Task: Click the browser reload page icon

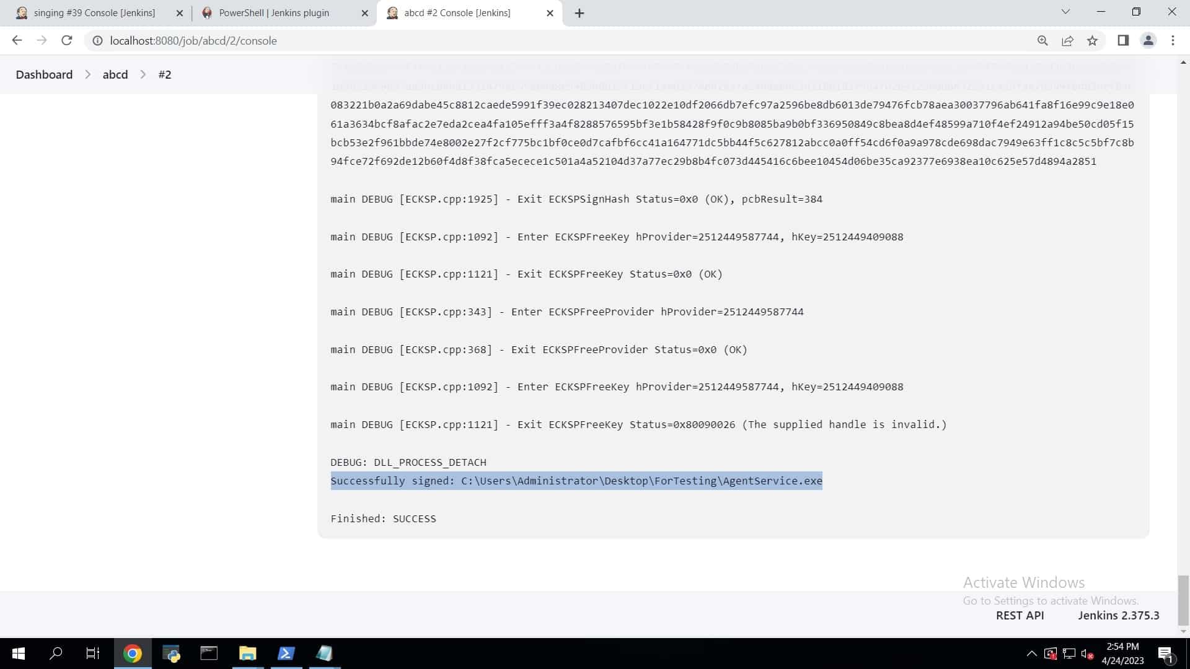Action: pos(67,40)
